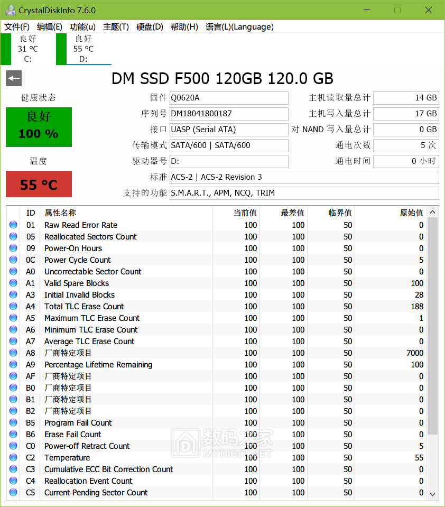Image resolution: width=445 pixels, height=507 pixels.
Task: Click status orb for Initial Invalid Blocks
Action: click(x=13, y=294)
